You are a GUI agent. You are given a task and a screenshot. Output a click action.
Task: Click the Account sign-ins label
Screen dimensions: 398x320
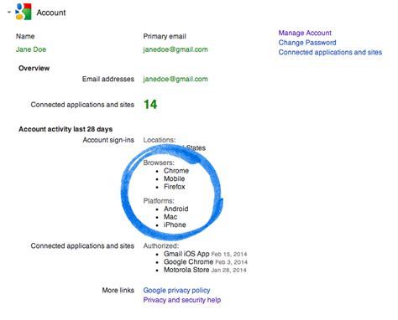[108, 140]
